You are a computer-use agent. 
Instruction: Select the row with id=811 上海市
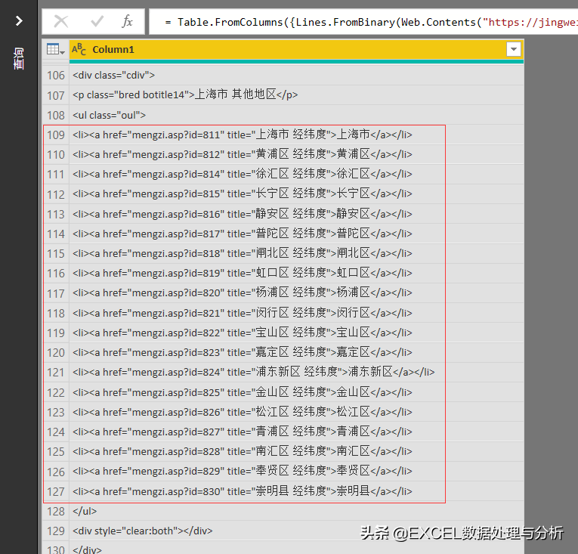(x=296, y=135)
